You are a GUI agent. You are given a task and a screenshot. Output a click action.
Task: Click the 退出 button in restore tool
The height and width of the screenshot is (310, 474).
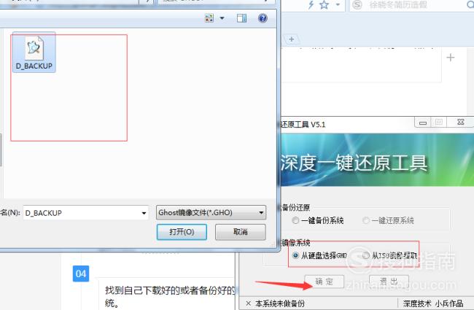(x=389, y=282)
